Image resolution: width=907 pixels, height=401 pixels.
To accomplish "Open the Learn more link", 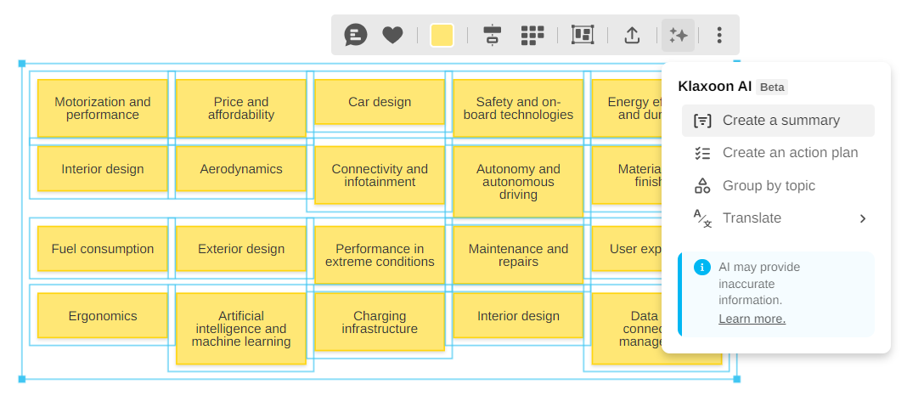I will pos(752,319).
